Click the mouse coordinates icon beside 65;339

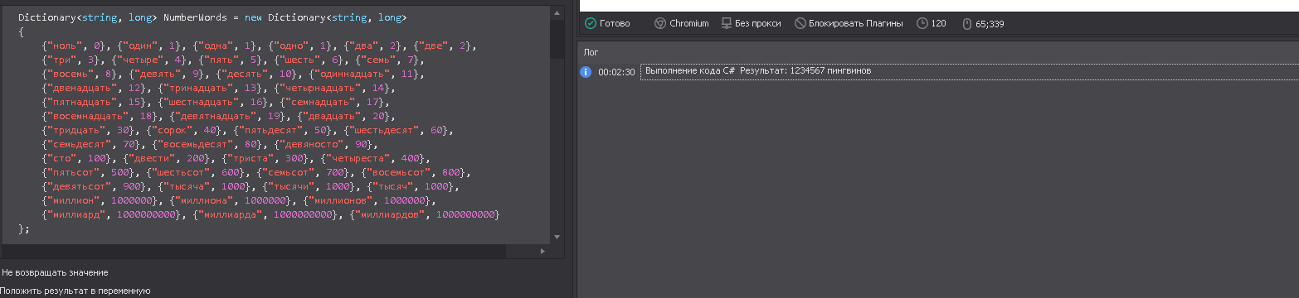pyautogui.click(x=966, y=23)
